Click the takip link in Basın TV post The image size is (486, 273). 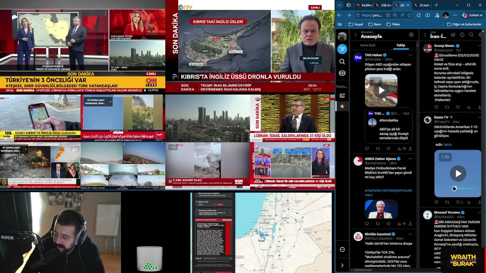(x=448, y=144)
